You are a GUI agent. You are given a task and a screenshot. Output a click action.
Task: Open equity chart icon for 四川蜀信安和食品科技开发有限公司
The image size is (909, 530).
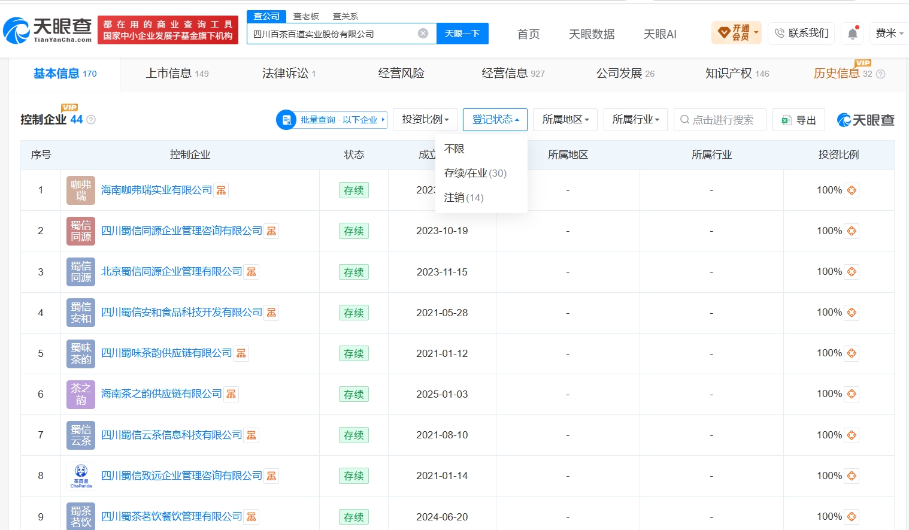click(271, 313)
